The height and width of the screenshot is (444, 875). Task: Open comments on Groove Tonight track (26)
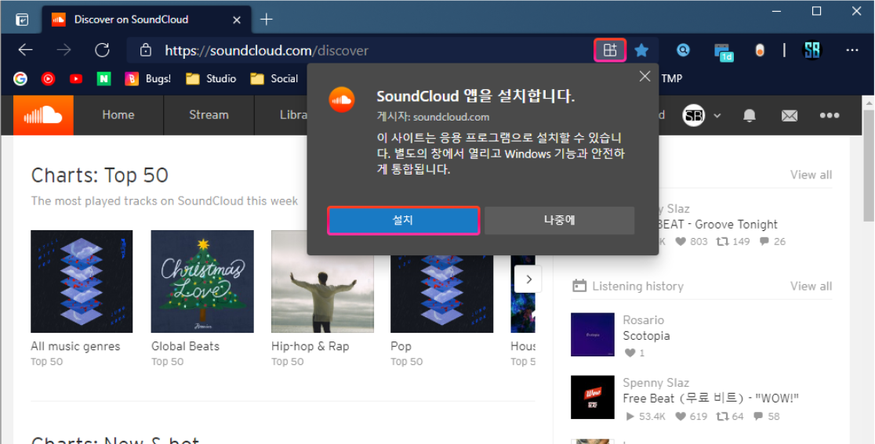tap(773, 242)
